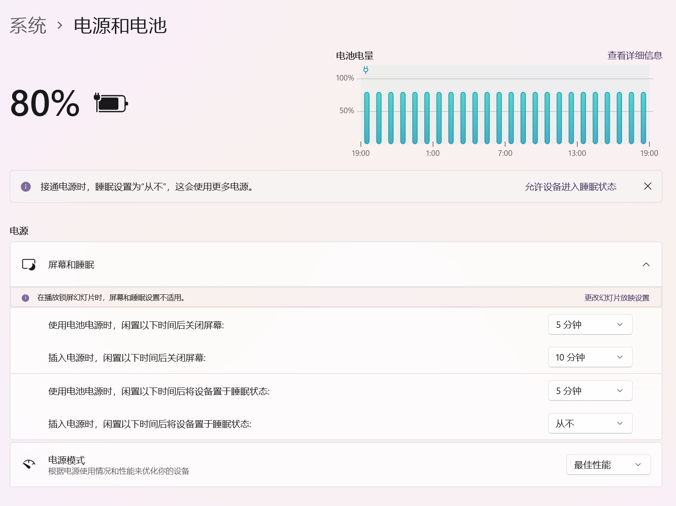Click the charging battery icon beside 80%

[111, 103]
